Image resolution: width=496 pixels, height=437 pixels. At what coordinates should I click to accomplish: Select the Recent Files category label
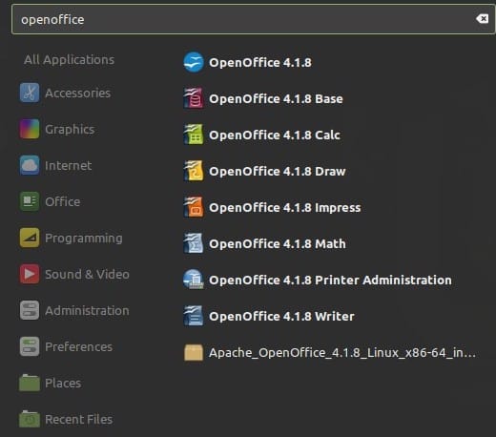[x=79, y=419]
